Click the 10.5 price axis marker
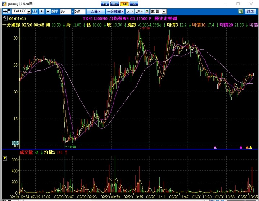 point(15,143)
